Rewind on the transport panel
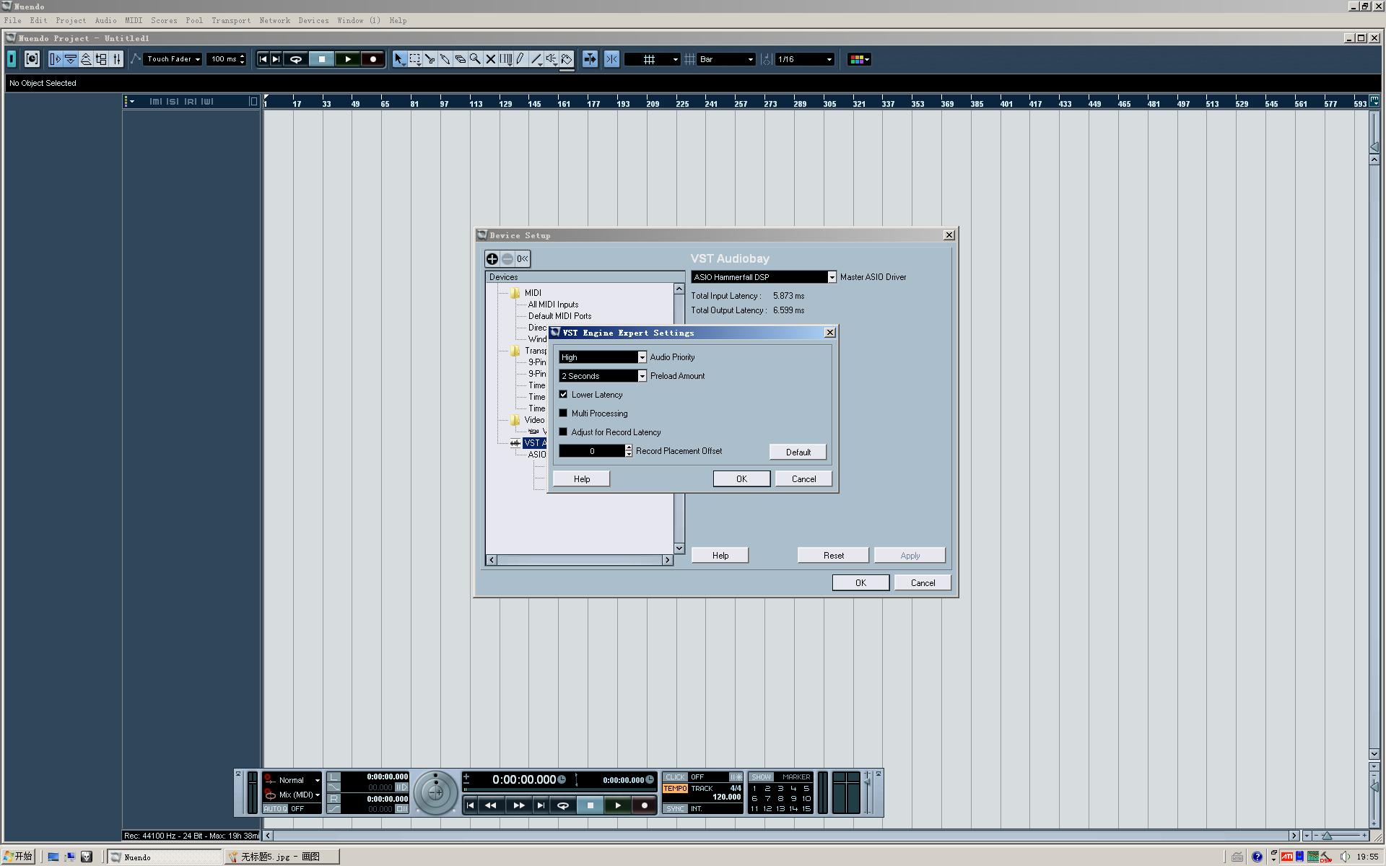This screenshot has width=1386, height=866. pos(491,805)
